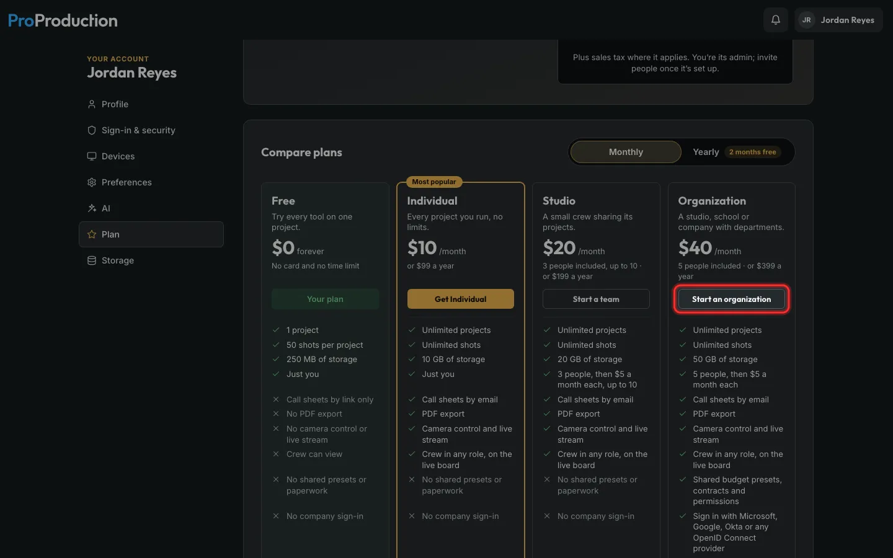Click '50 GB of storage' feature
The width and height of the screenshot is (893, 558).
[725, 360]
